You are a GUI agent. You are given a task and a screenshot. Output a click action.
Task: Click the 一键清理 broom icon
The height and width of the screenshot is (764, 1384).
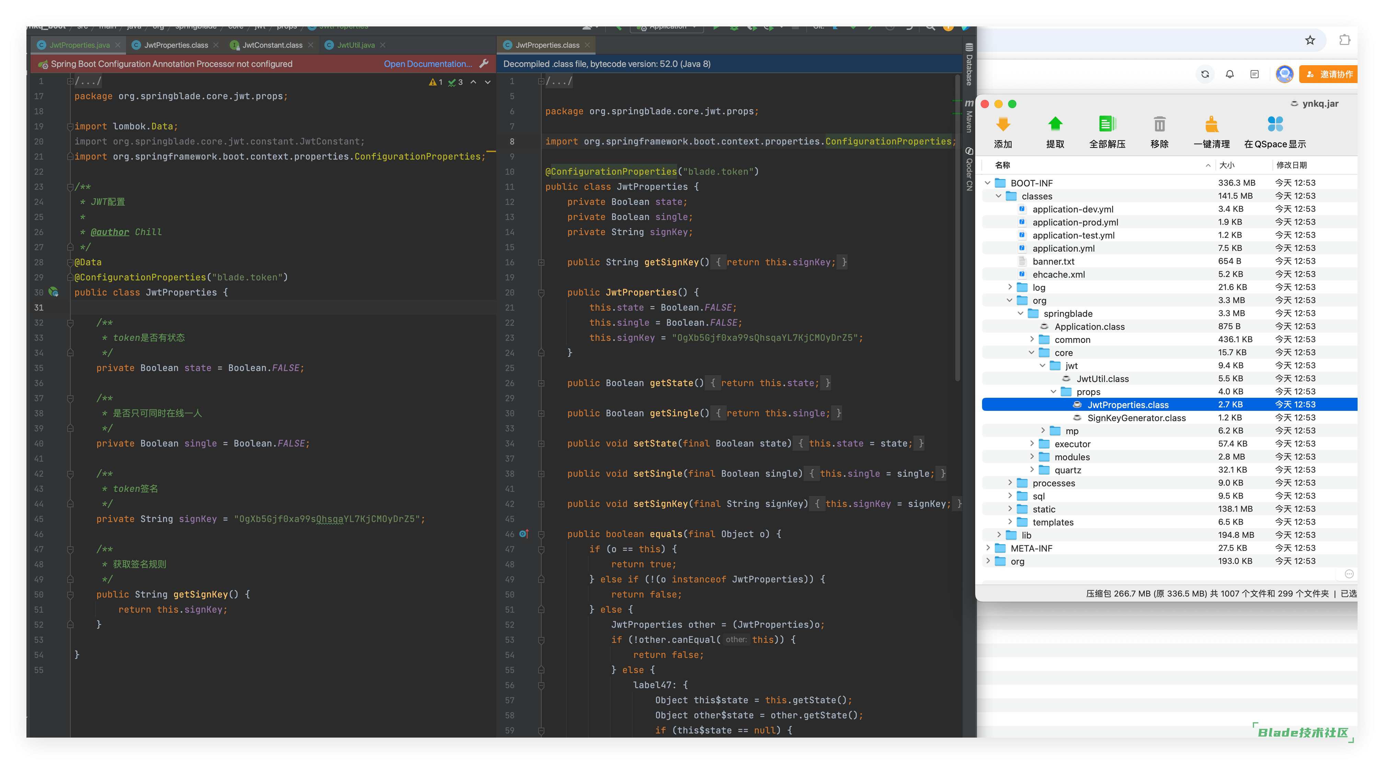(1211, 125)
